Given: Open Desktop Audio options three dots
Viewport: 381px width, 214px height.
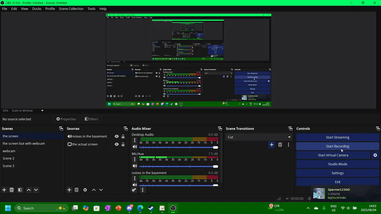Looking at the screenshot, I should click(x=135, y=140).
